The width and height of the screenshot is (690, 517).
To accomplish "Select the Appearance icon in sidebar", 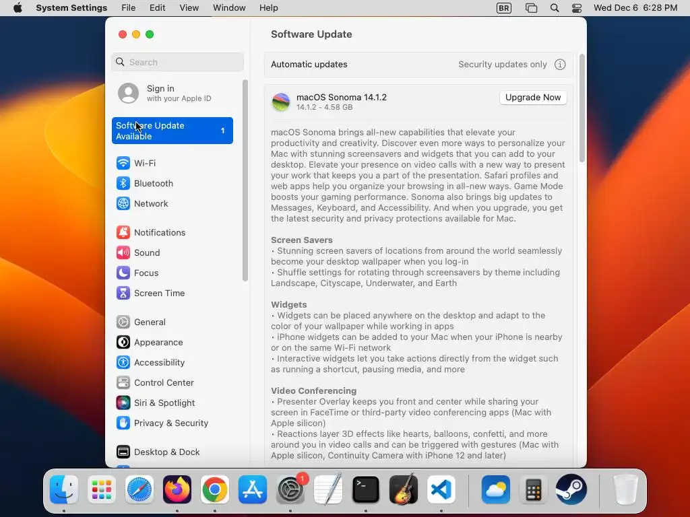I will point(123,343).
